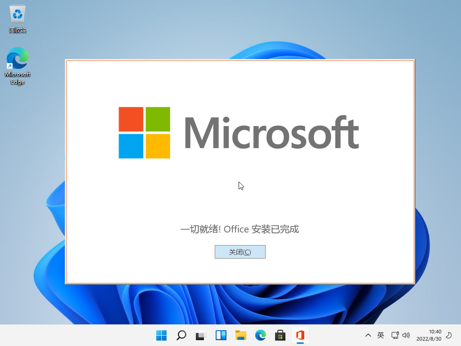Open Microsoft Edge desktop shortcut

(x=18, y=67)
